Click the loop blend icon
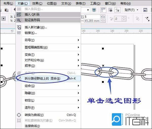Image resolution: width=152 pixels, height=129 pixels. coord(137,18)
